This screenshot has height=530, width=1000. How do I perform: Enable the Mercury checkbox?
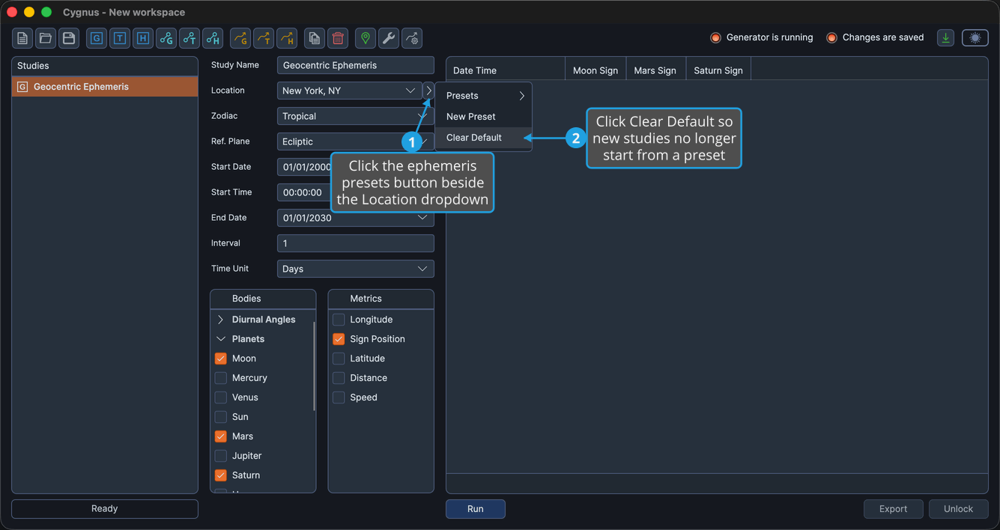tap(221, 378)
